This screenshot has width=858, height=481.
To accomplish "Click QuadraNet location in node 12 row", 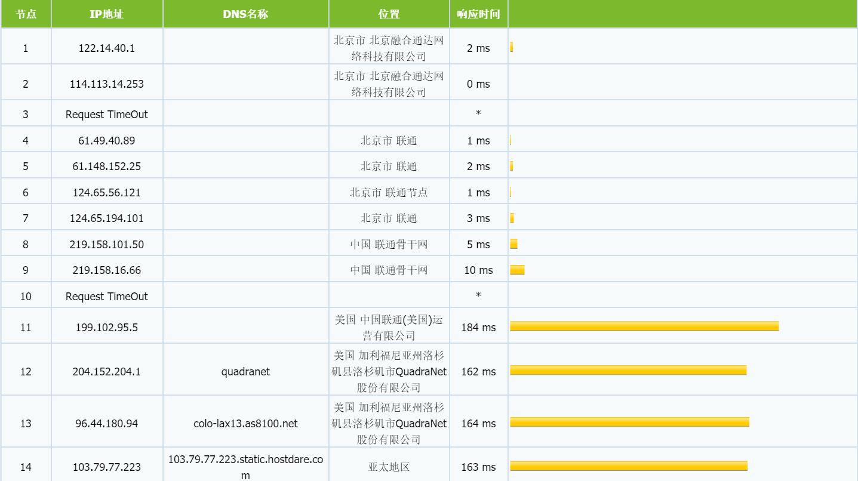I will (x=389, y=372).
